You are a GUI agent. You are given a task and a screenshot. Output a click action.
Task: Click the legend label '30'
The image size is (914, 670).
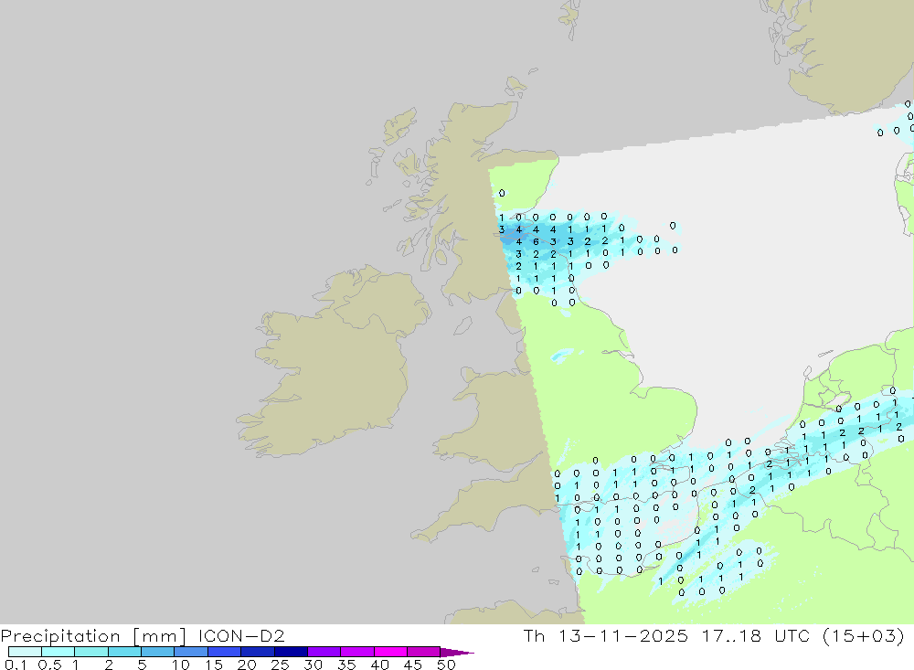313,665
